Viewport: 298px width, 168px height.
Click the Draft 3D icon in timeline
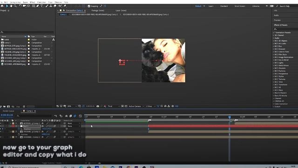[61, 116]
